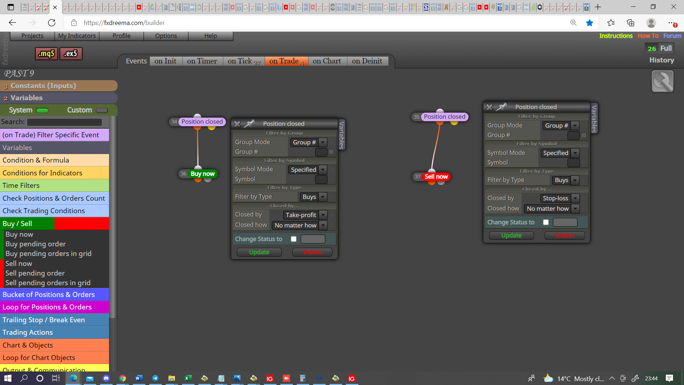Tick the Group # checkbox in left panel

coord(331,152)
